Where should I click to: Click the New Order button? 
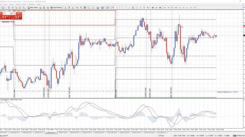tap(33, 8)
